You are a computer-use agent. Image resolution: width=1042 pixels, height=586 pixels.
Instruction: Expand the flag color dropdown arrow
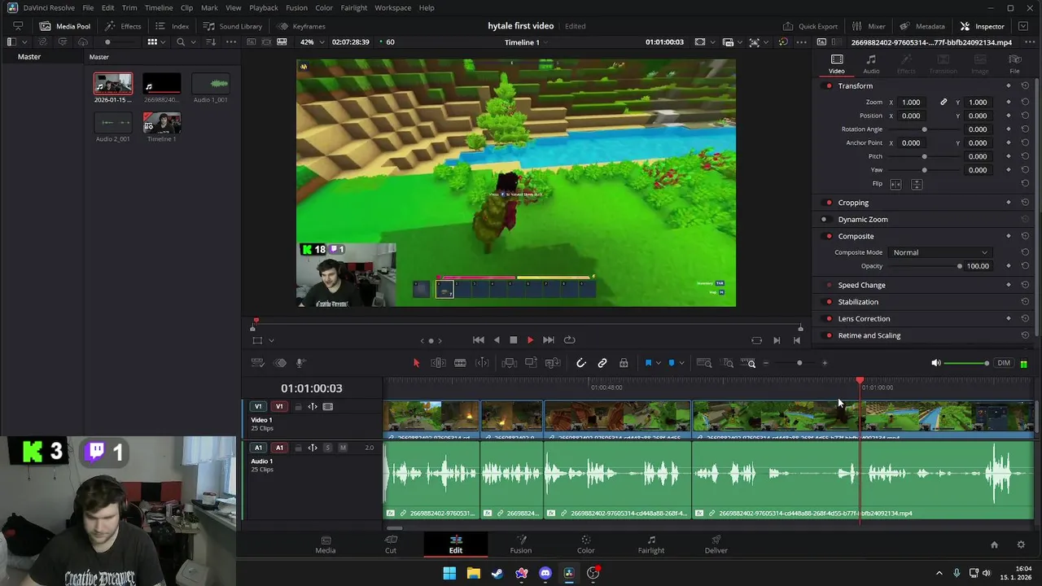point(658,363)
